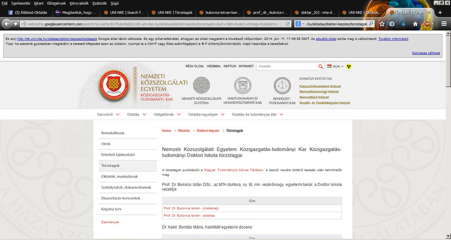Go to the Firefox home page icon
Image resolution: width=451 pixels, height=240 pixels.
415,24
